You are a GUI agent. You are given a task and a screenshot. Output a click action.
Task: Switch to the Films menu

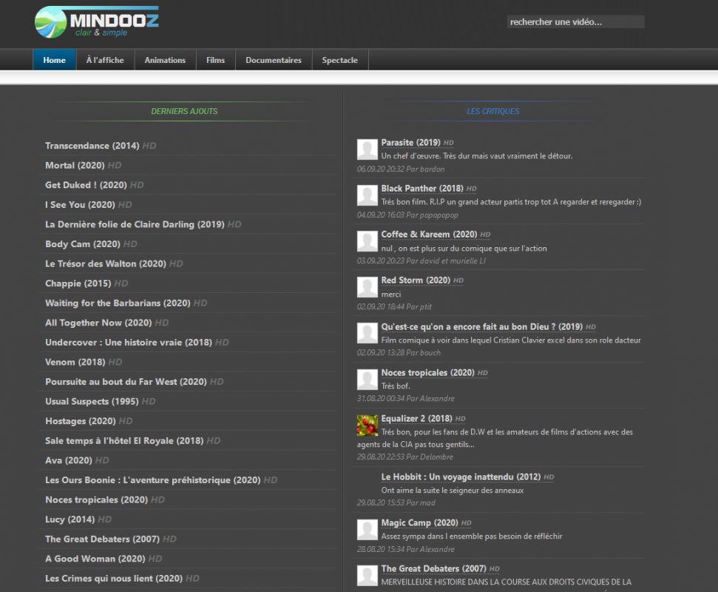[x=216, y=60]
